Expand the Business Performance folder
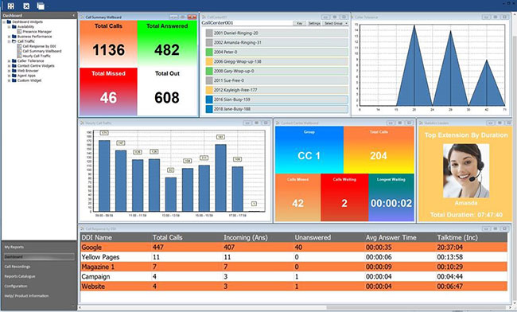The height and width of the screenshot is (312, 517). 10,37
